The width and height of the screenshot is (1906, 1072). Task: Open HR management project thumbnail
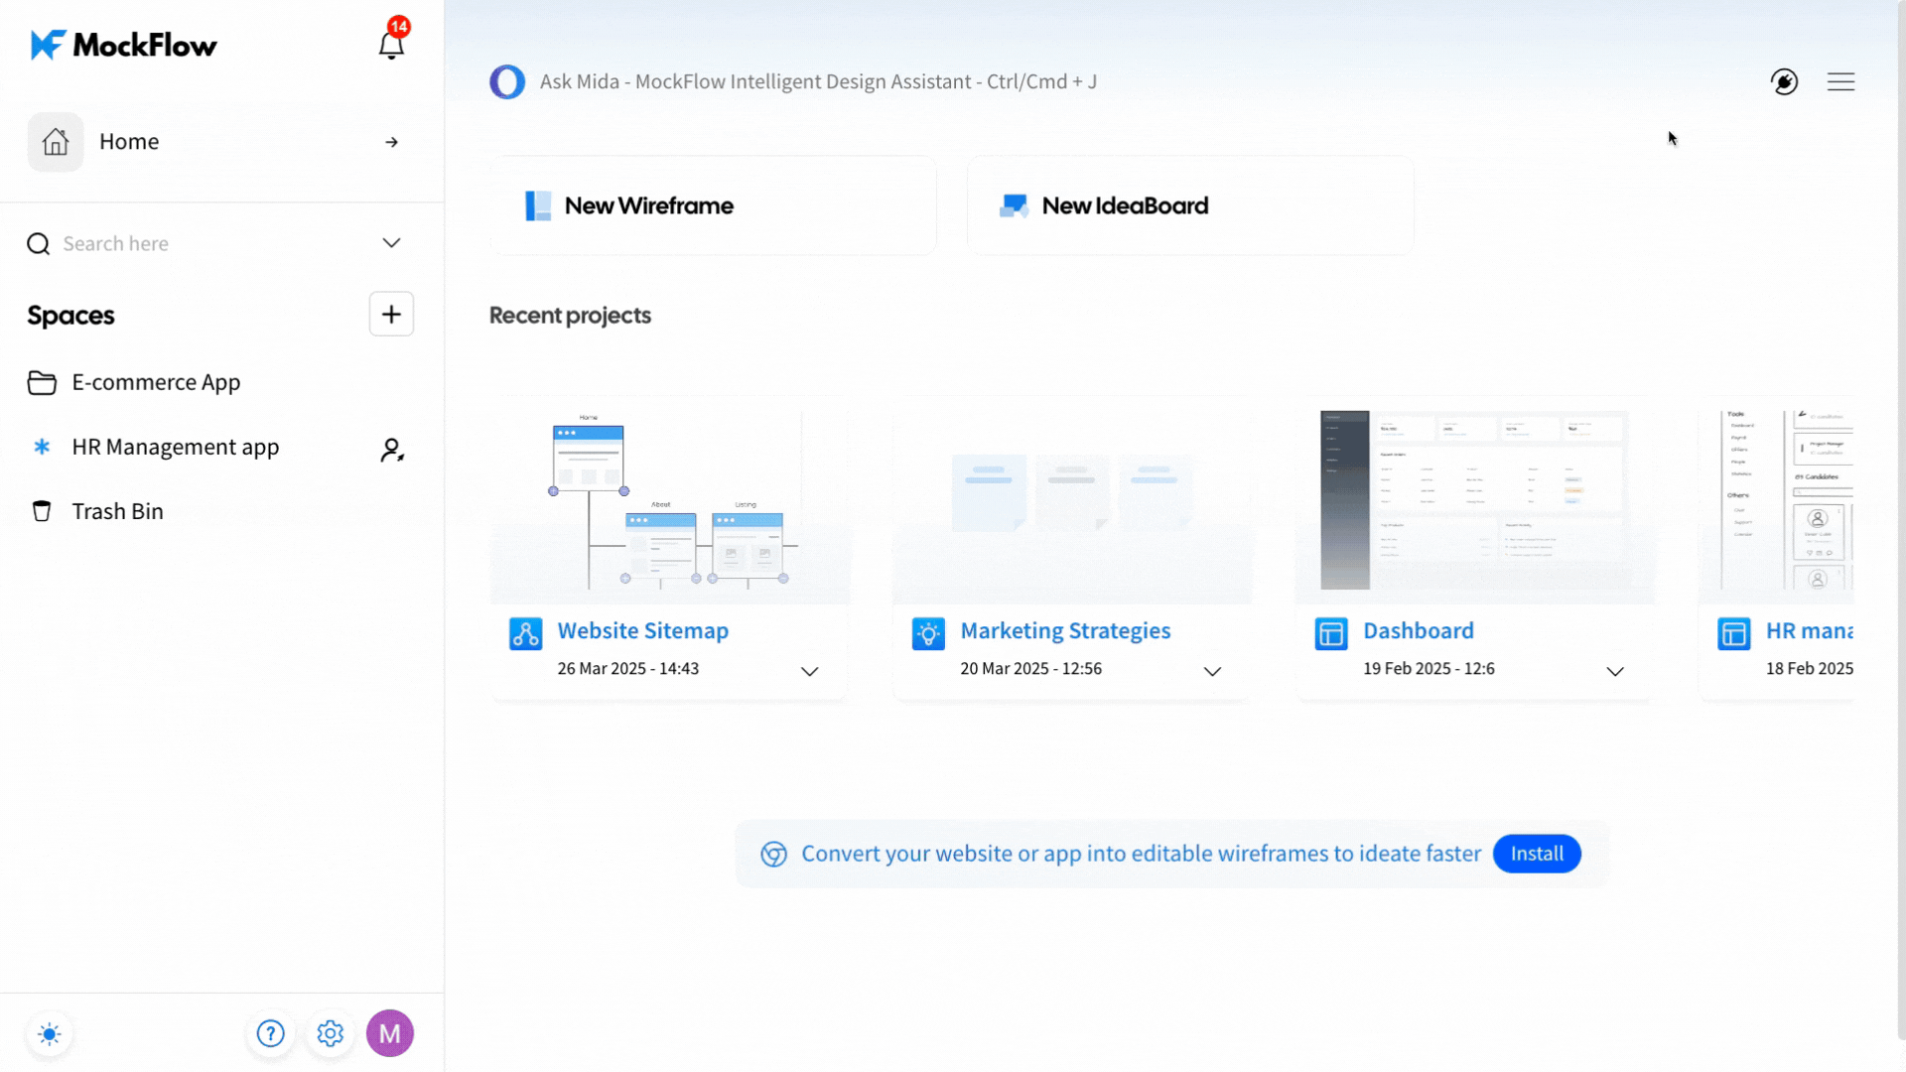pyautogui.click(x=1777, y=500)
